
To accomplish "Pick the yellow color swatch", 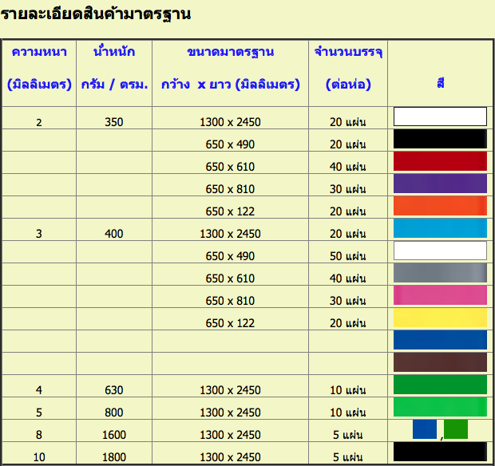I will [x=440, y=318].
